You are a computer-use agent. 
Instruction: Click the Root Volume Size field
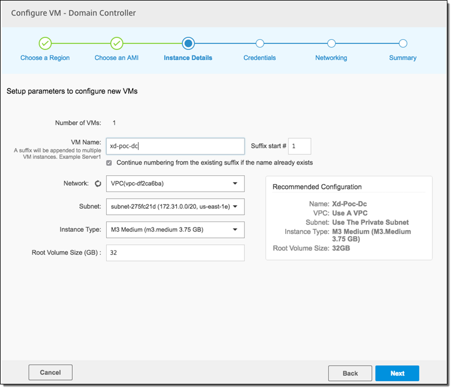point(175,252)
